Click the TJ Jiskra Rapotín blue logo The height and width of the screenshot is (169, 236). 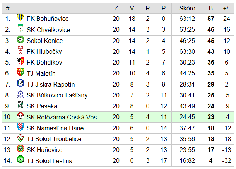(21, 83)
